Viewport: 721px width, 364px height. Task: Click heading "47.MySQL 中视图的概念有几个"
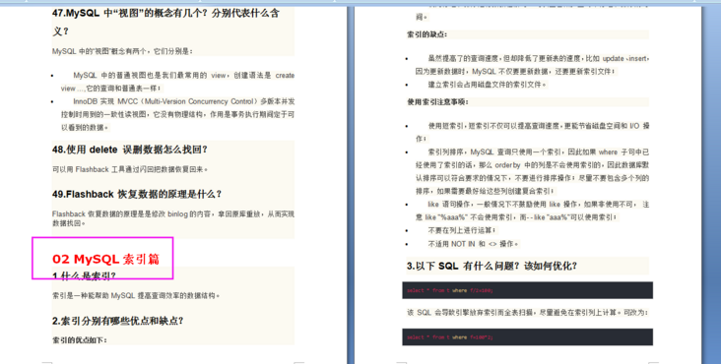[x=166, y=22]
